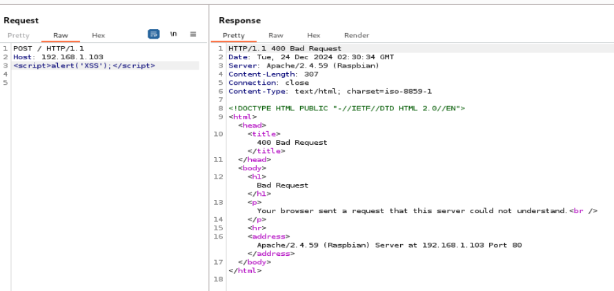Click the '400 Bad Request' title text
The height and width of the screenshot is (291, 614).
tap(292, 143)
